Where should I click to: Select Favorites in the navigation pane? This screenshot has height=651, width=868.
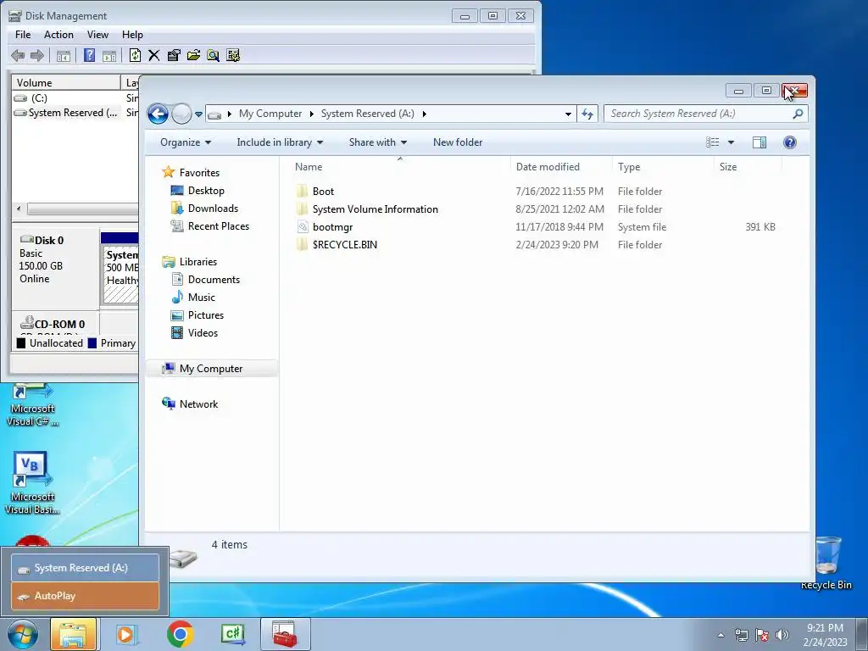pos(191,173)
